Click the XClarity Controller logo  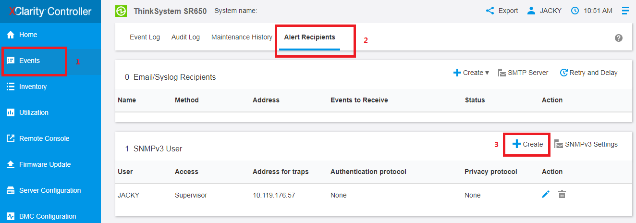(x=50, y=11)
